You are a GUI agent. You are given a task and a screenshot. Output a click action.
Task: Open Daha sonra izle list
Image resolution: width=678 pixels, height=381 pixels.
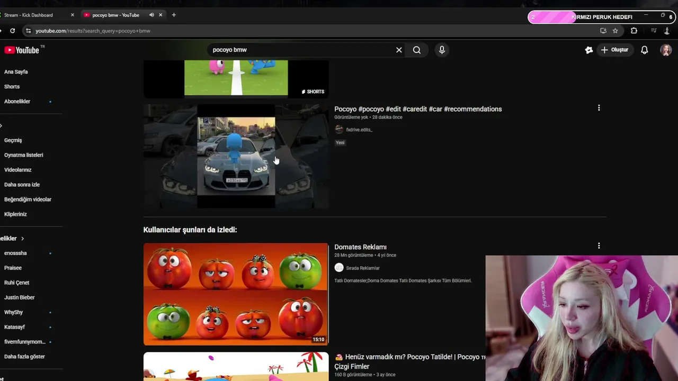point(22,185)
